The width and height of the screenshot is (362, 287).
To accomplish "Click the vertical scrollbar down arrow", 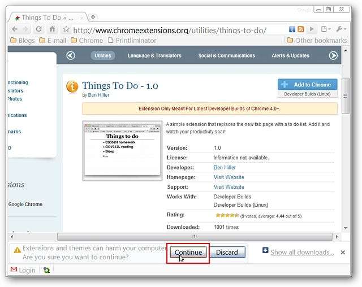I will point(346,228).
